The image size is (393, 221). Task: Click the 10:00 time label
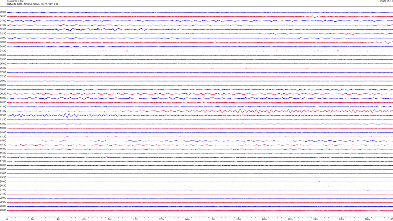click(x=3, y=98)
